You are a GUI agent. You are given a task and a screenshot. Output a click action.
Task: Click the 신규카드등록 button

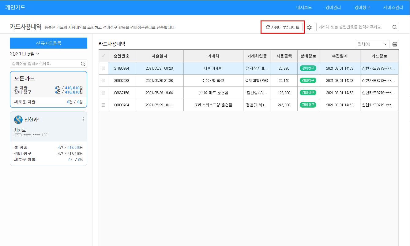pyautogui.click(x=48, y=43)
